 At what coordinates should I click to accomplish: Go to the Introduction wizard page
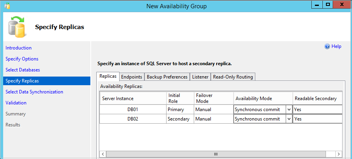19,48
